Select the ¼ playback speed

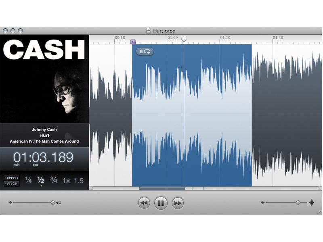[28, 180]
